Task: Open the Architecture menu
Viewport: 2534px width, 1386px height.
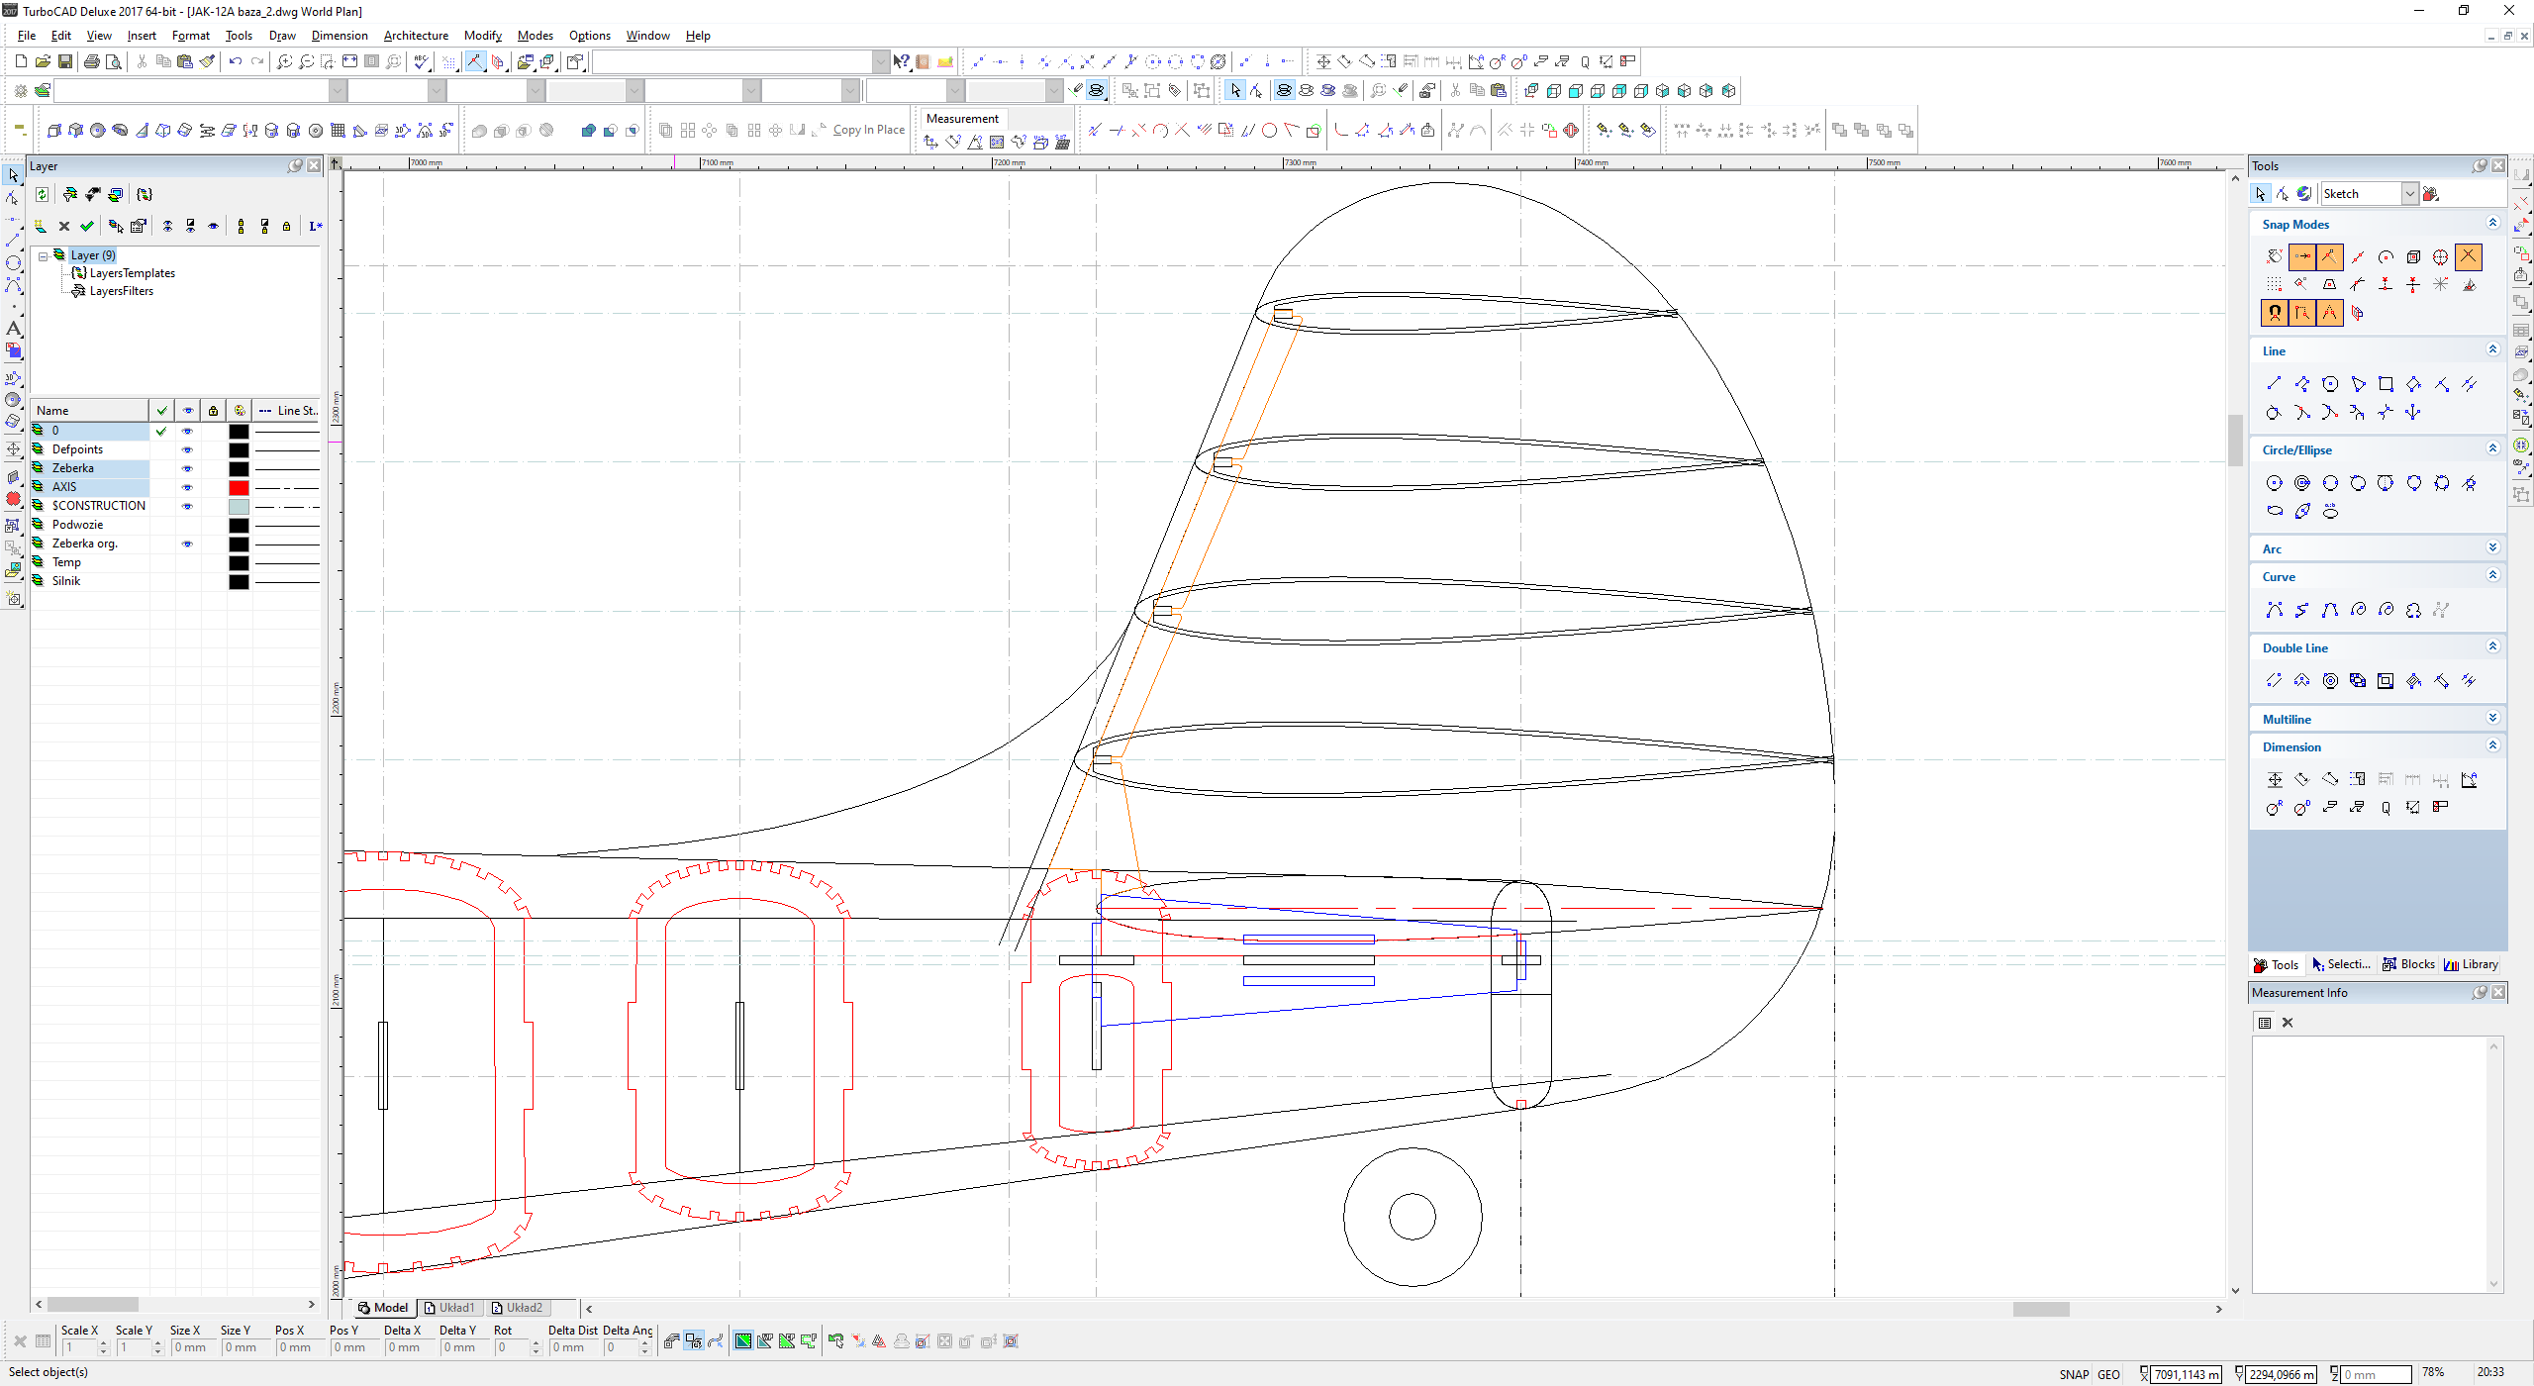Action: [x=416, y=36]
